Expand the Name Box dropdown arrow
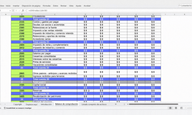Screen dimensions: 192x115 pos(10,11)
